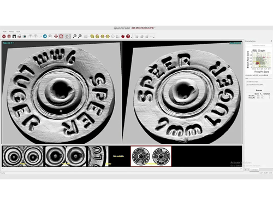Click the dark save/window toolbar icon
273x205 pixels.
coord(14,37)
